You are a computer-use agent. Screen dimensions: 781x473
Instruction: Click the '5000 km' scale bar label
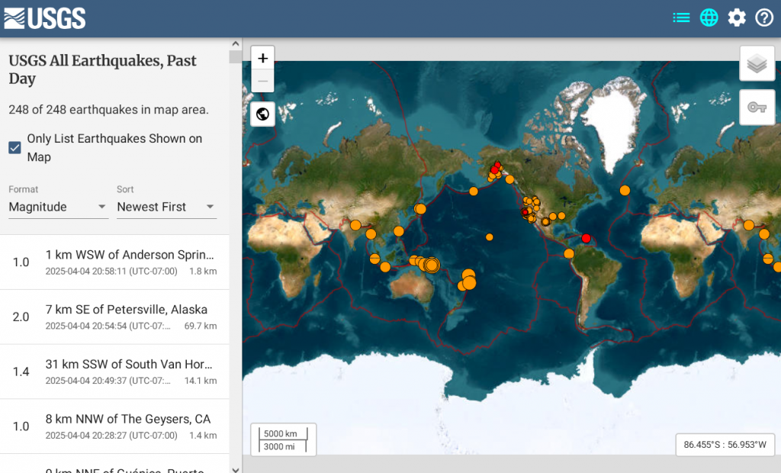[281, 433]
